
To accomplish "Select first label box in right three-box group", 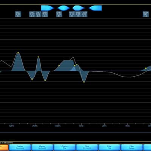I will click(72, 14).
